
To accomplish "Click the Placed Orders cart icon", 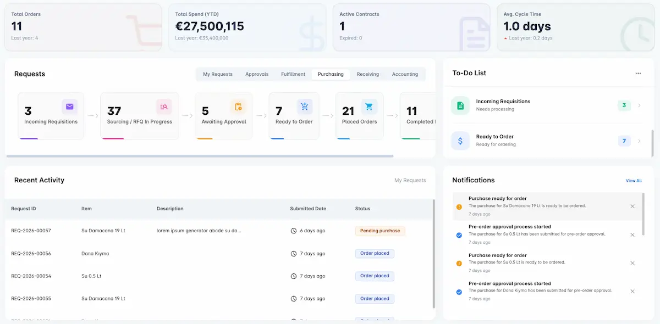I will [x=369, y=107].
